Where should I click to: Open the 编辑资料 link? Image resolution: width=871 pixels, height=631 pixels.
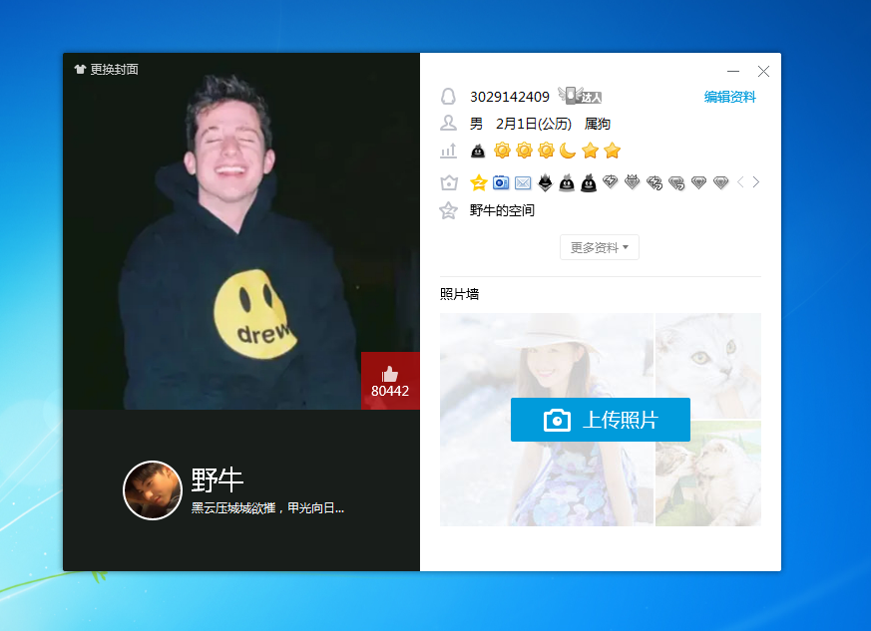(730, 97)
